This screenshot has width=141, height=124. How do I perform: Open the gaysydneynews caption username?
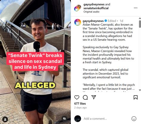pos(93,21)
